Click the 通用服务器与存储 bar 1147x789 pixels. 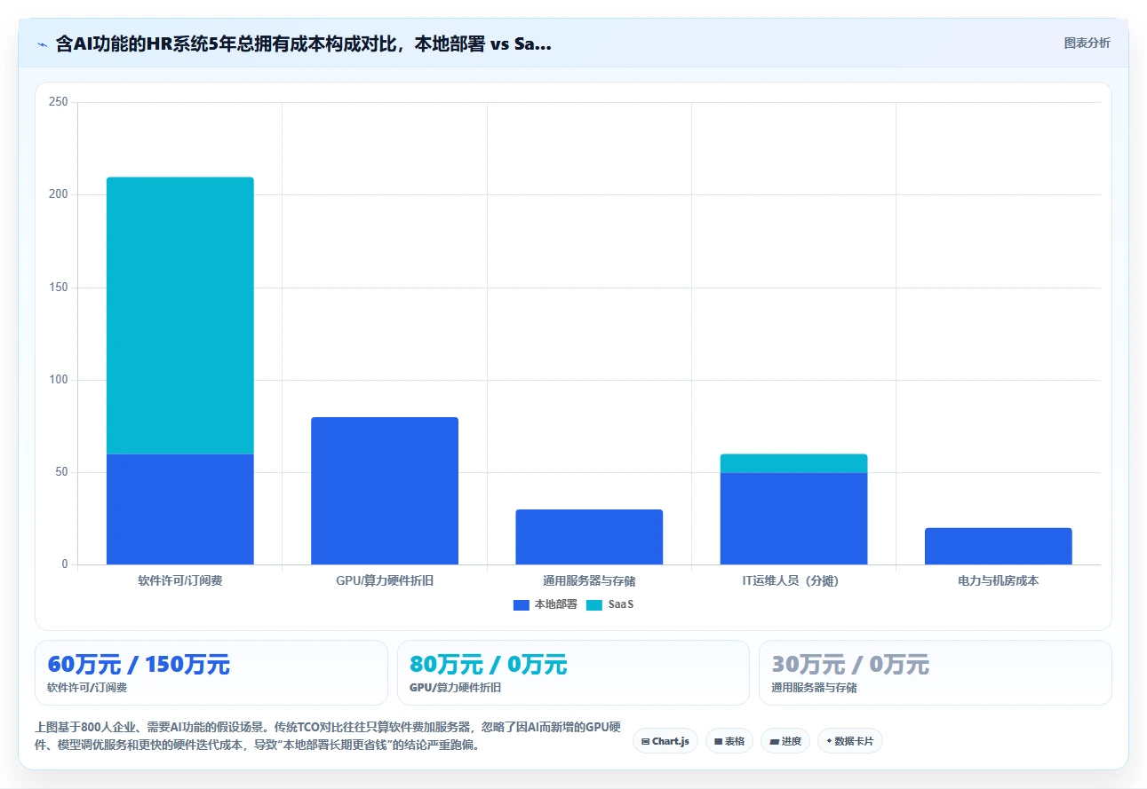click(589, 537)
